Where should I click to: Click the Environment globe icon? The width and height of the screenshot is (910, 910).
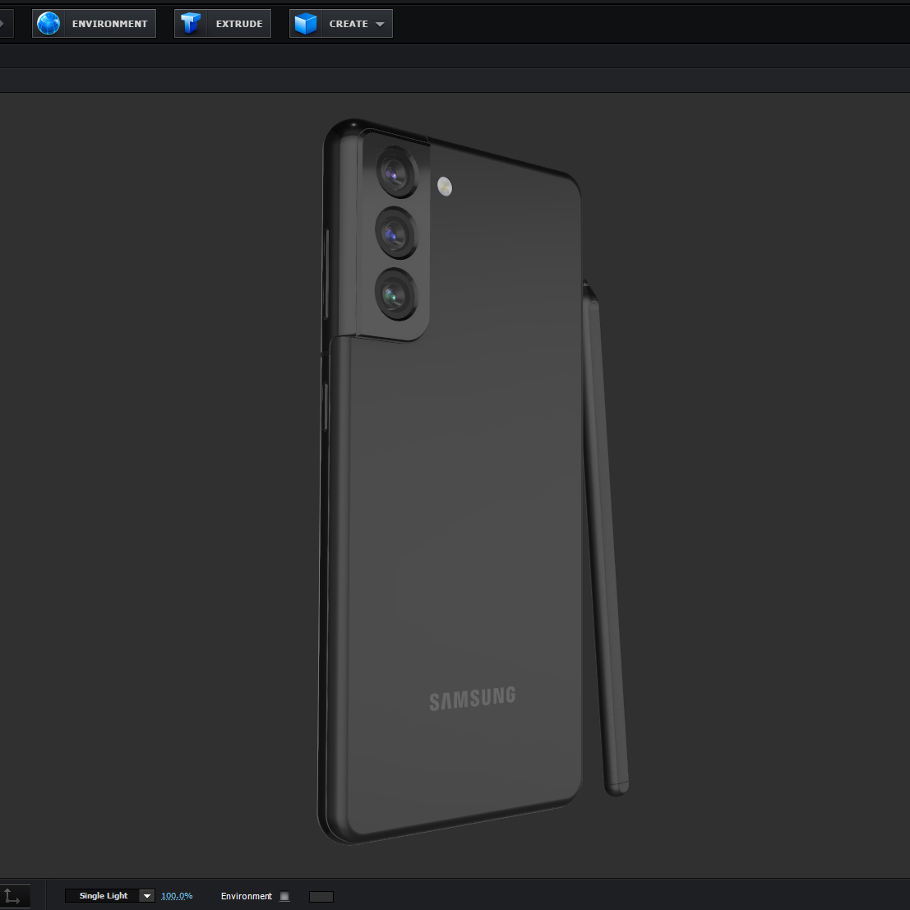[x=49, y=24]
